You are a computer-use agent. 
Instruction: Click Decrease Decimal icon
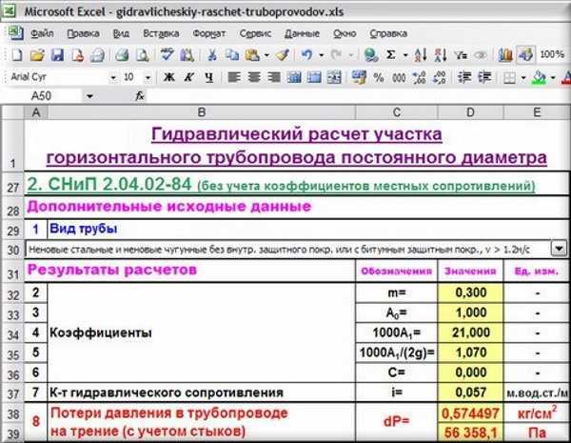pos(439,77)
